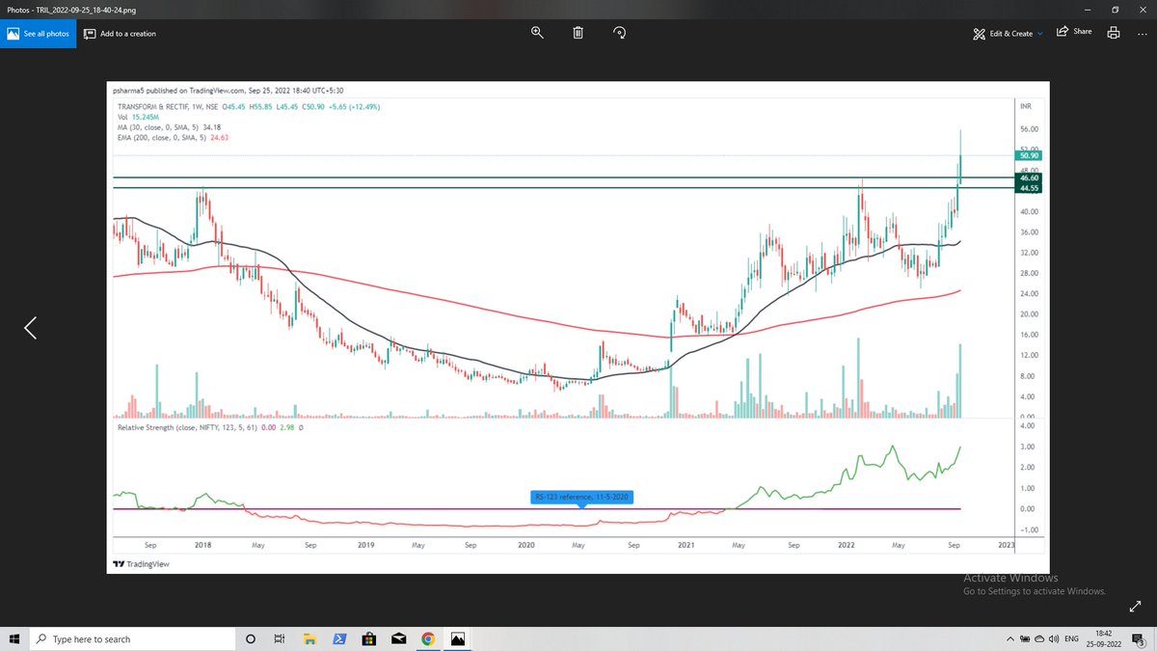This screenshot has width=1157, height=651.
Task: Click the delete trash icon
Action: click(x=578, y=32)
